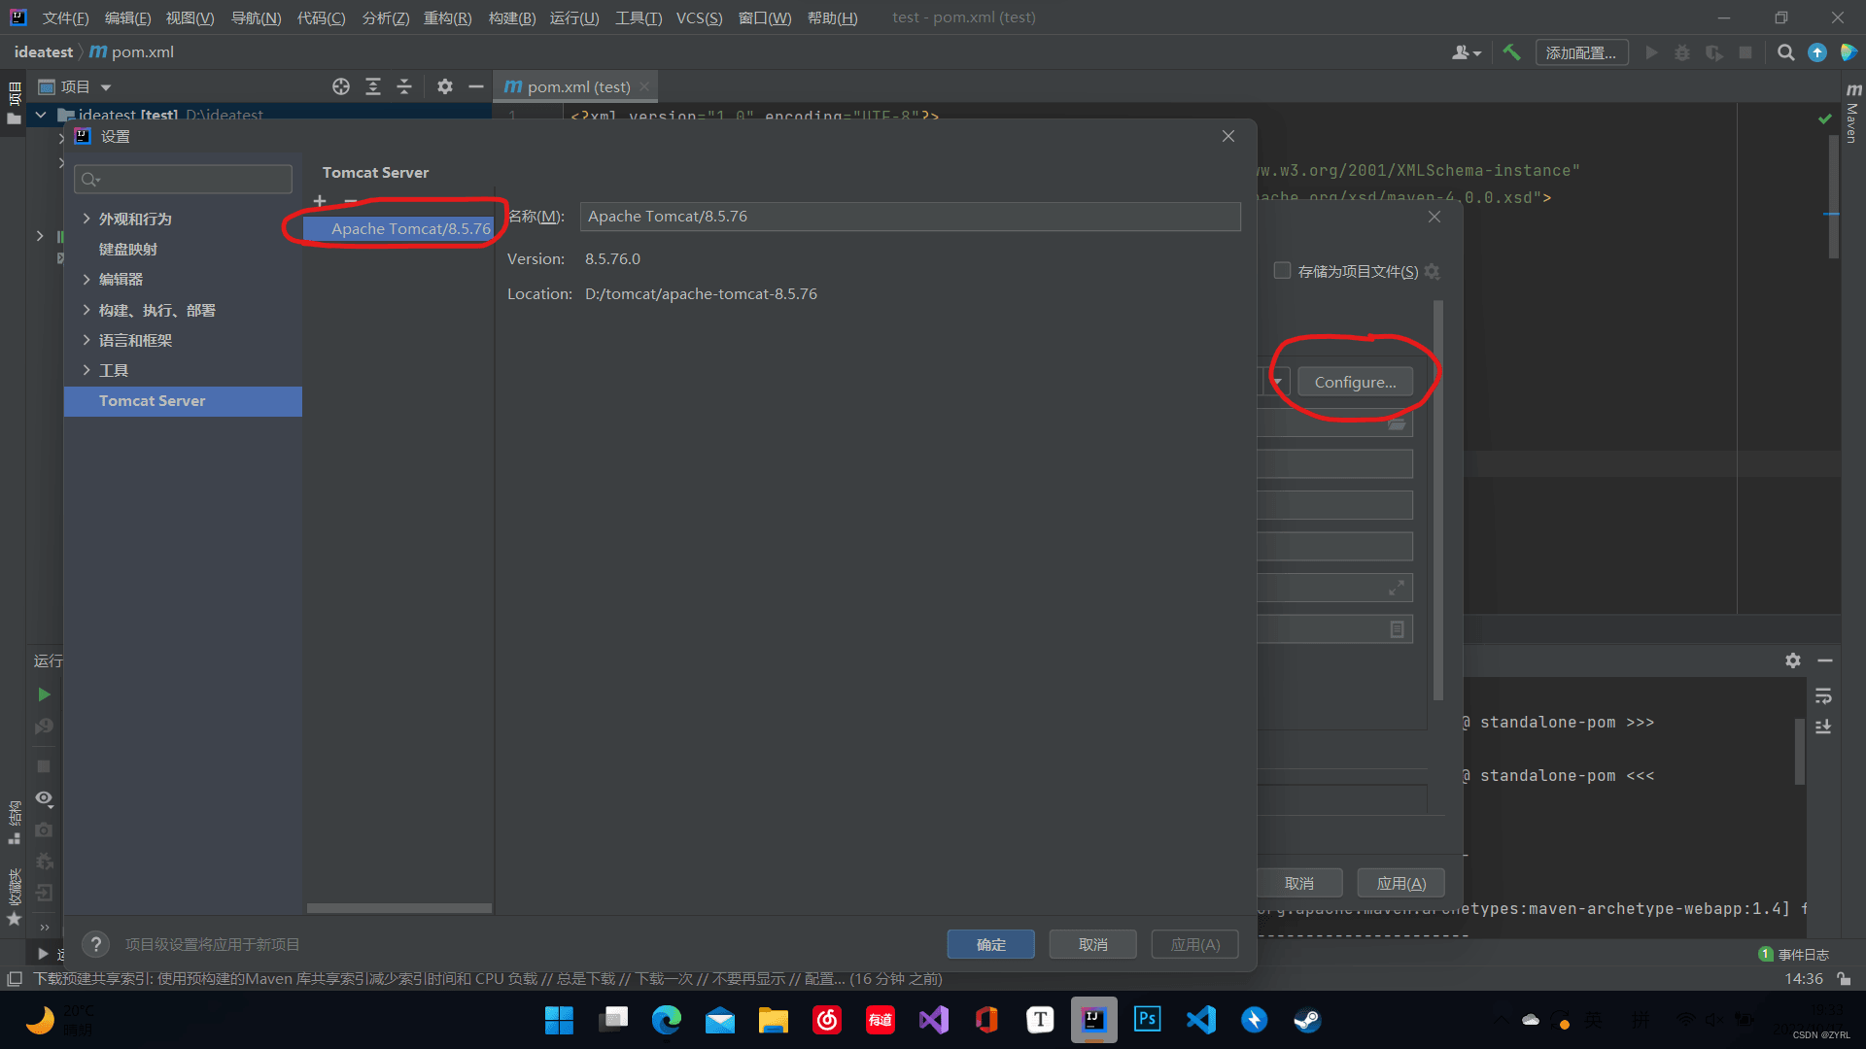Image resolution: width=1866 pixels, height=1049 pixels.
Task: Open run panel settings gear icon
Action: 1793,660
